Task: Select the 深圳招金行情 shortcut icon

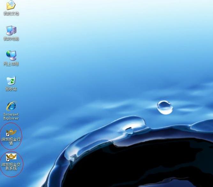Action: [11, 132]
